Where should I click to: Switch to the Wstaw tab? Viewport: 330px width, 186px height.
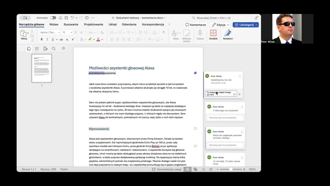[x=54, y=24]
